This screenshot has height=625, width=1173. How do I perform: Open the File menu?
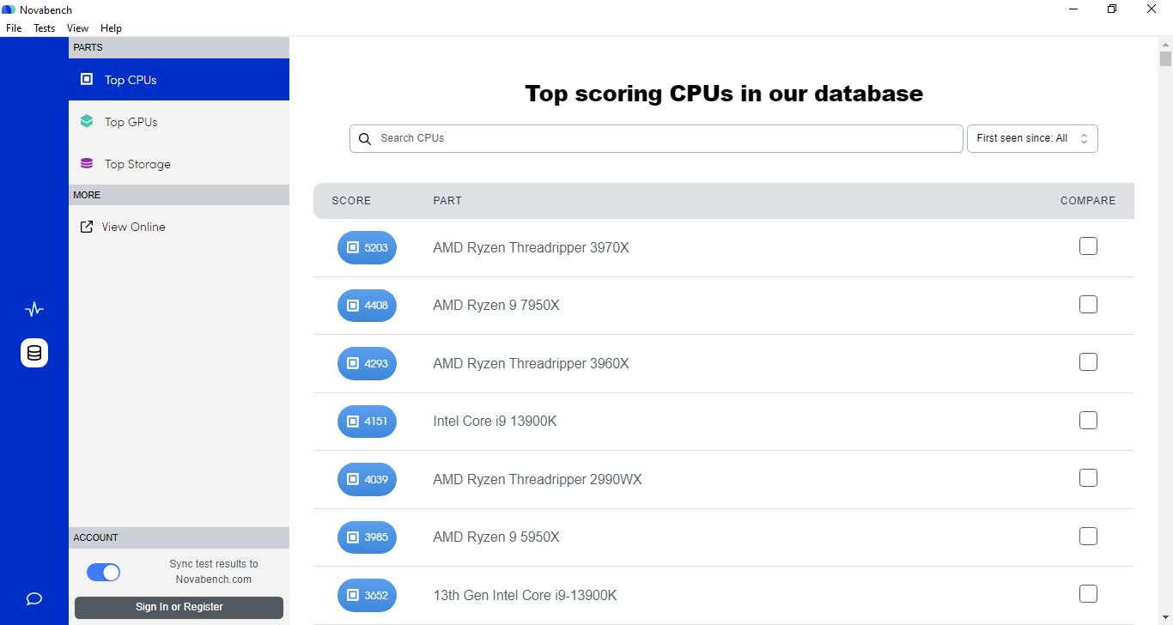coord(14,28)
